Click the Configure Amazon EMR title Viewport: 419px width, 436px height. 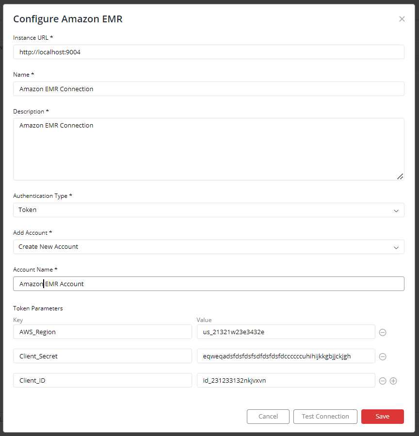coord(68,19)
